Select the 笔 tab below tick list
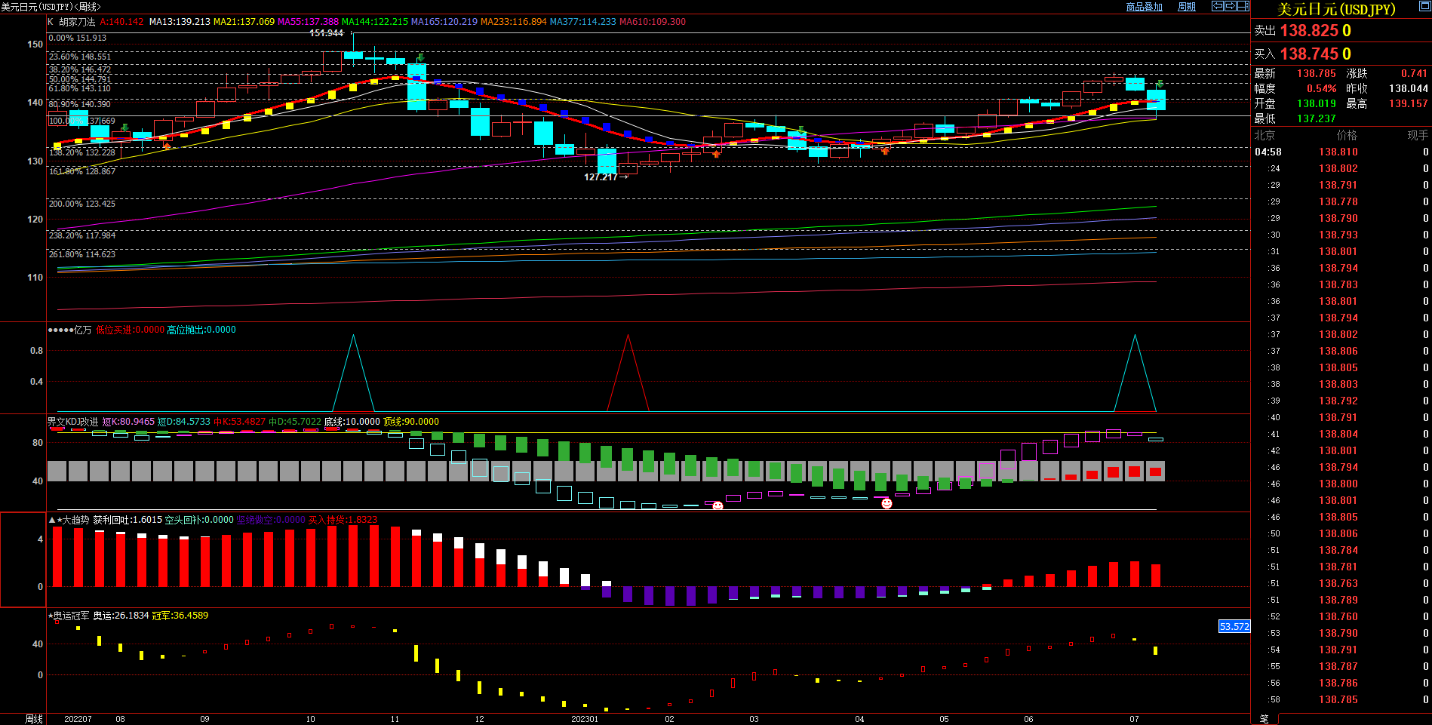Viewport: 1432px width, 725px height. pos(1265,719)
